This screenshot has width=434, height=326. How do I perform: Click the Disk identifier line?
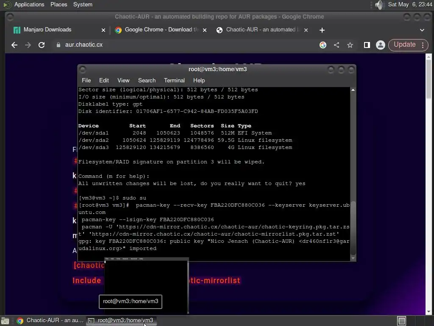coord(168,112)
